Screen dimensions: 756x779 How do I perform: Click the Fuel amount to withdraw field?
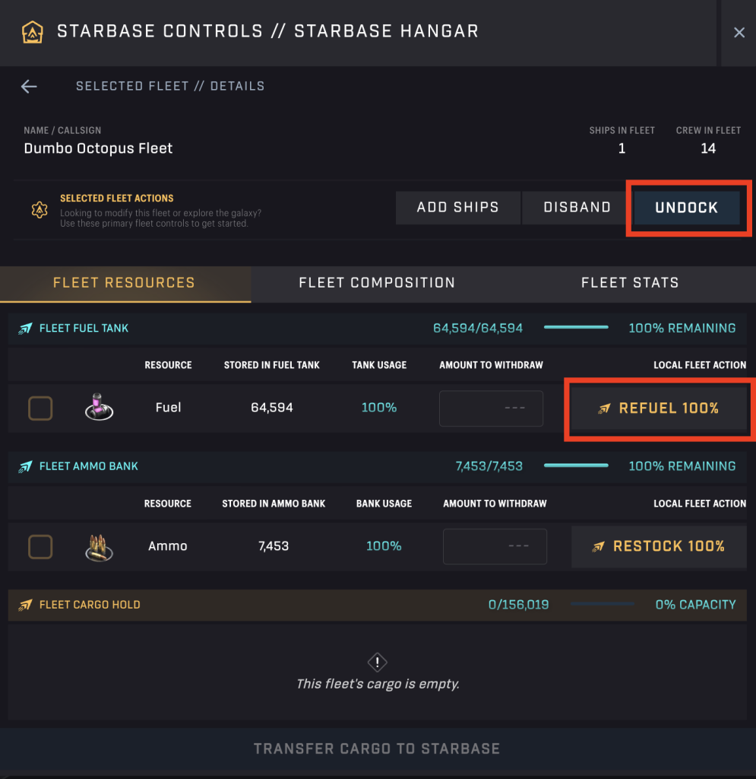(491, 409)
